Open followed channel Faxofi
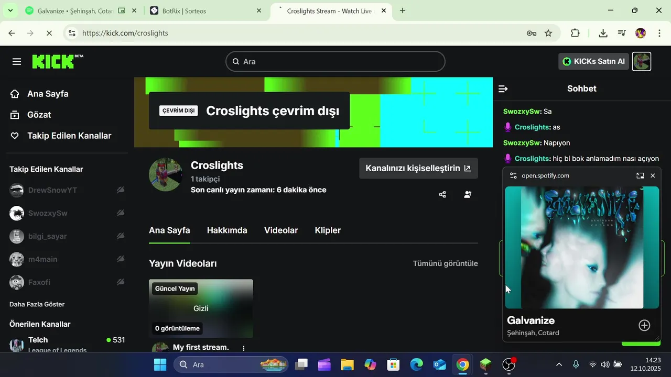The height and width of the screenshot is (377, 671). tap(39, 282)
